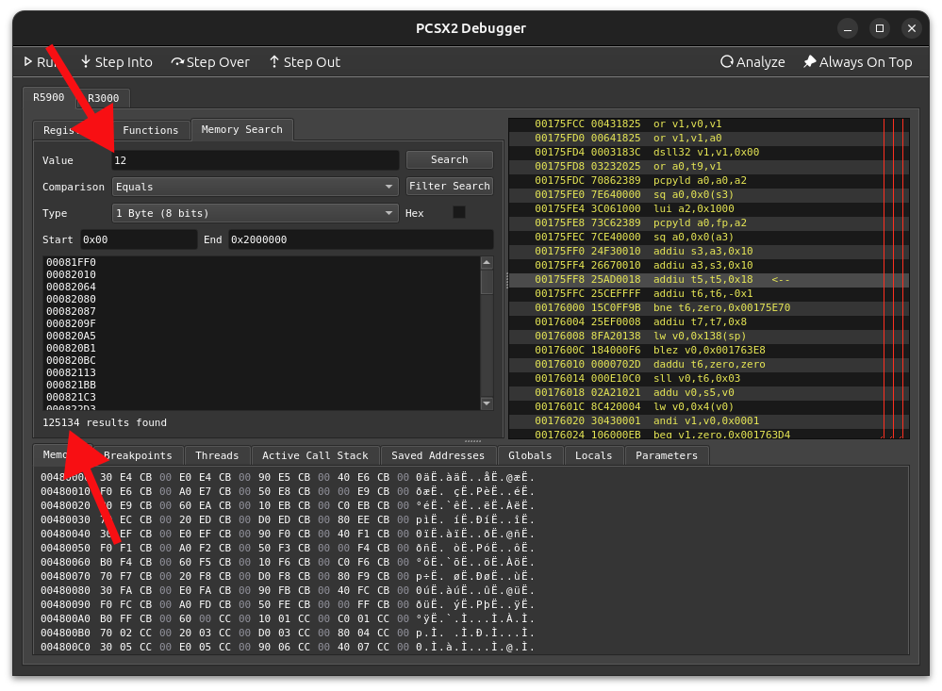
Task: Switch to the Locals tab
Action: coord(593,455)
